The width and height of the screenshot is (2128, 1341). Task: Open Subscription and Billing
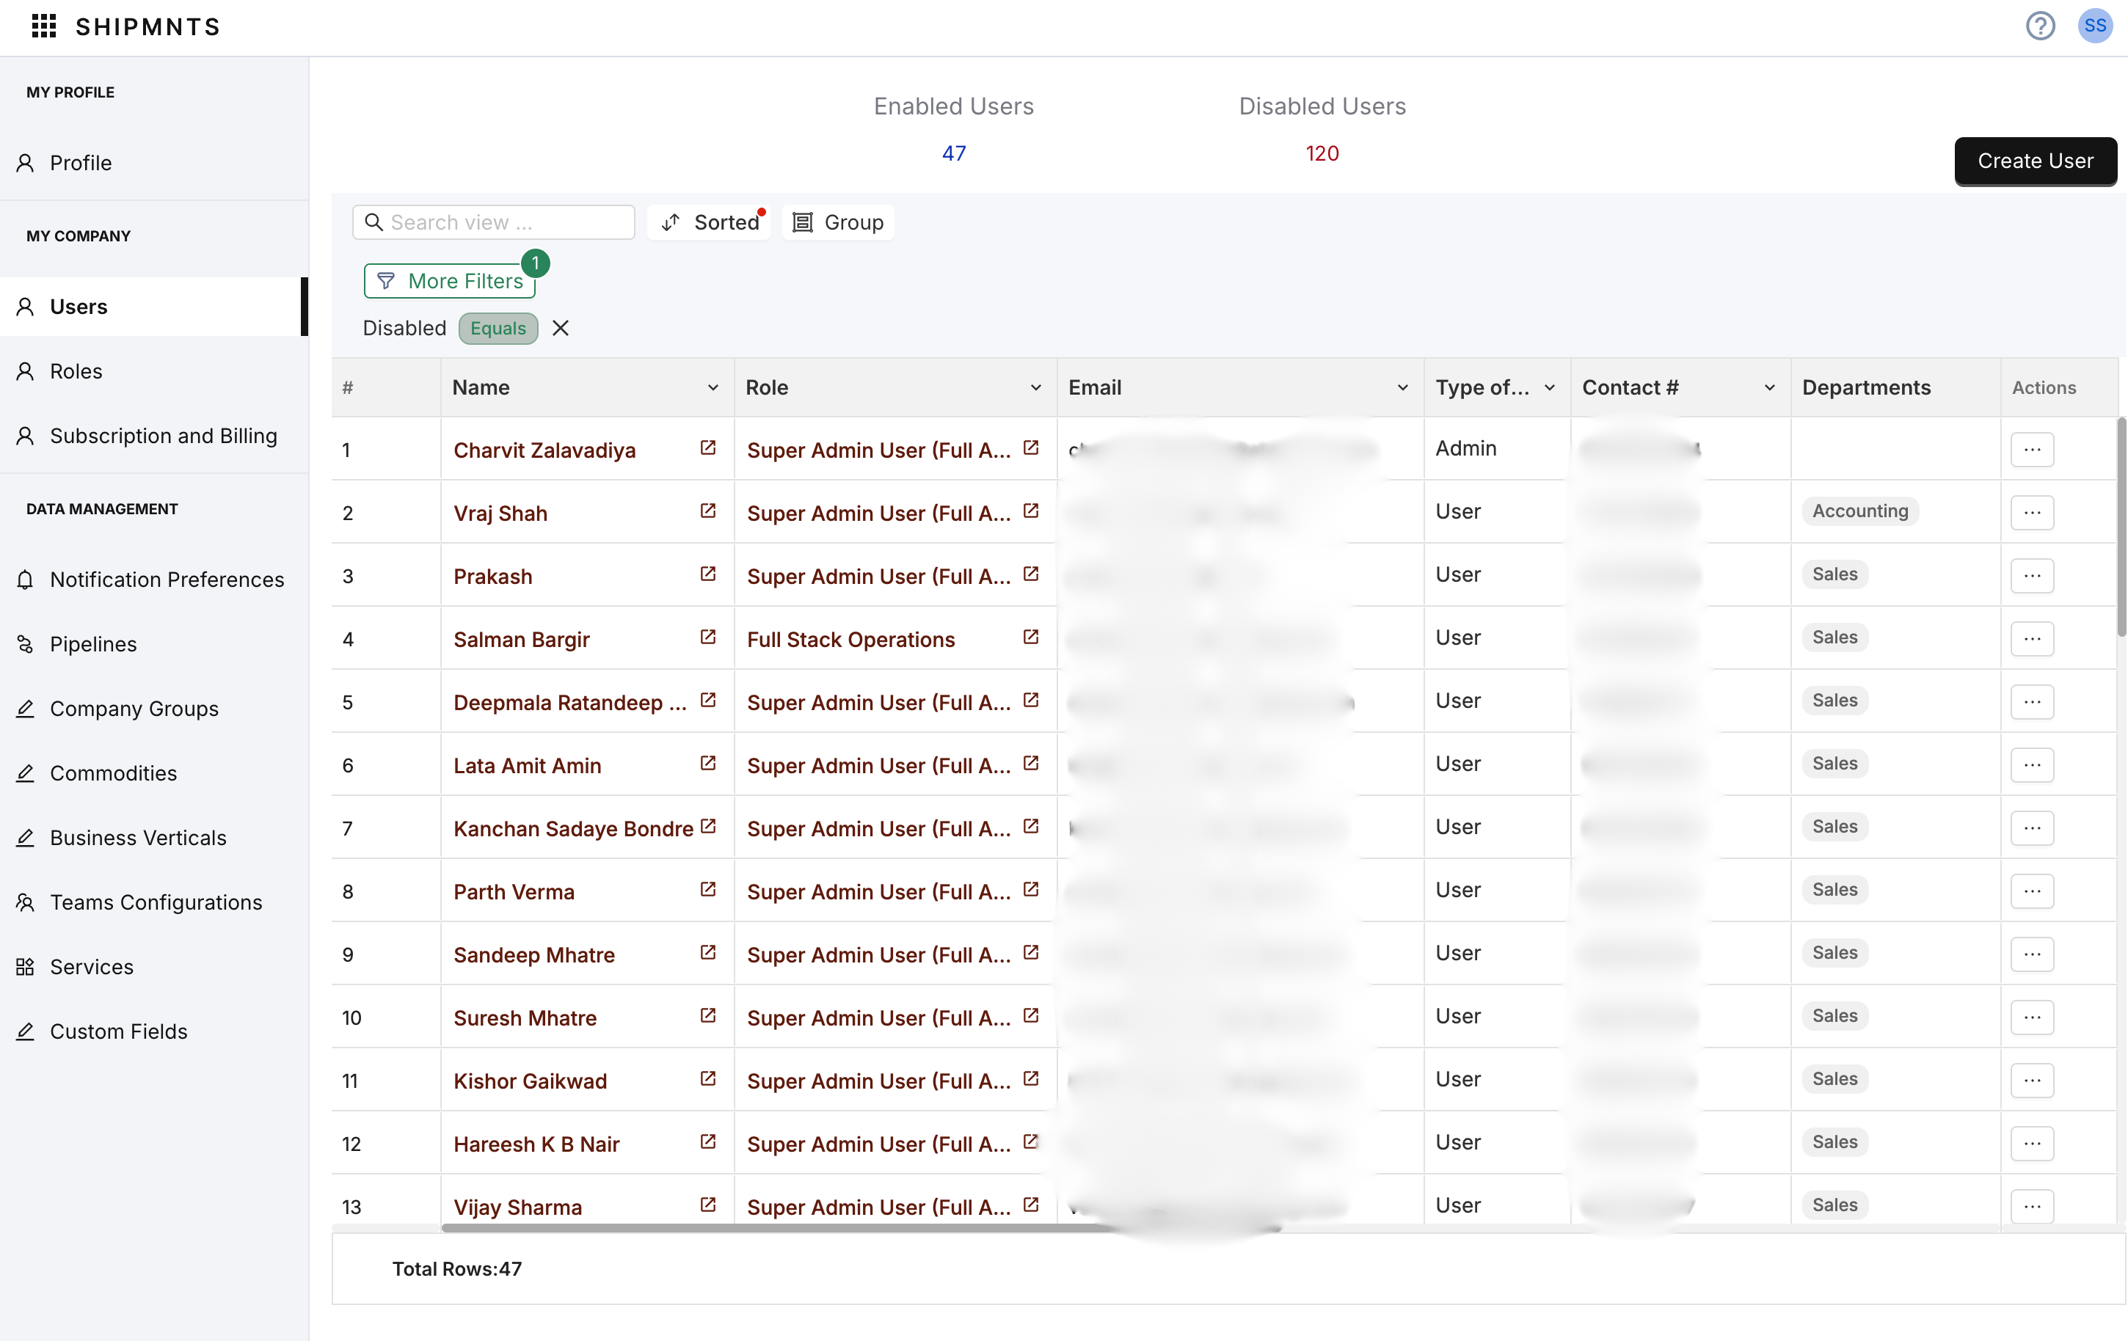coord(154,436)
